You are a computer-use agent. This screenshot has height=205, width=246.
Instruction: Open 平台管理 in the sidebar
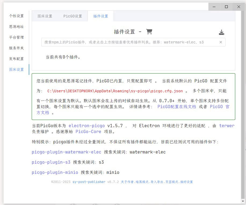pyautogui.click(x=16, y=37)
